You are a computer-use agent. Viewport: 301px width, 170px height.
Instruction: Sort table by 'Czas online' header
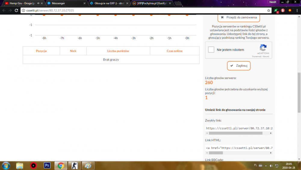pos(175,51)
